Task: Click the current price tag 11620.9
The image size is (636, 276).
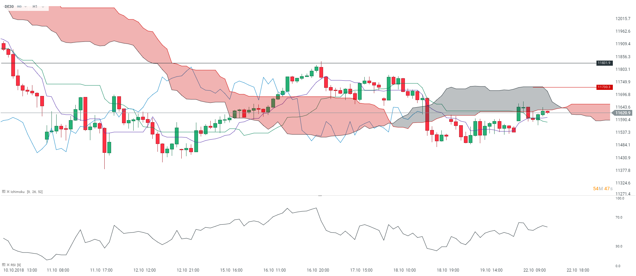Action: 622,113
